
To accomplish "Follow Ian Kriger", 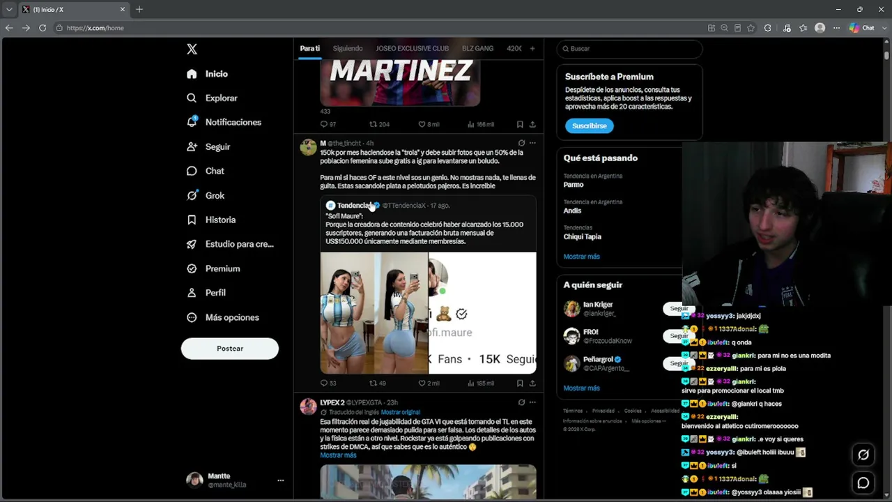I will pos(678,308).
